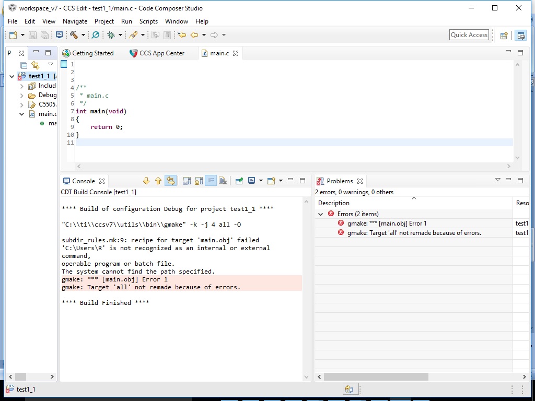Jump to next error in Console

(x=146, y=181)
